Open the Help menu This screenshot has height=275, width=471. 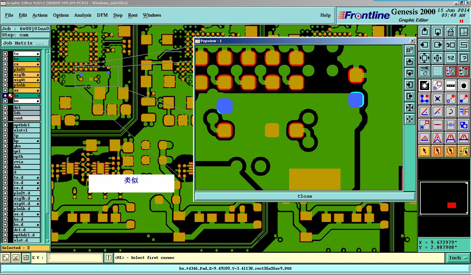point(325,15)
